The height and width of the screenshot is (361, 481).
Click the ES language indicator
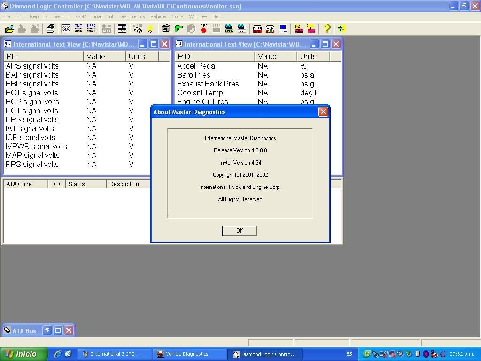pos(349,354)
